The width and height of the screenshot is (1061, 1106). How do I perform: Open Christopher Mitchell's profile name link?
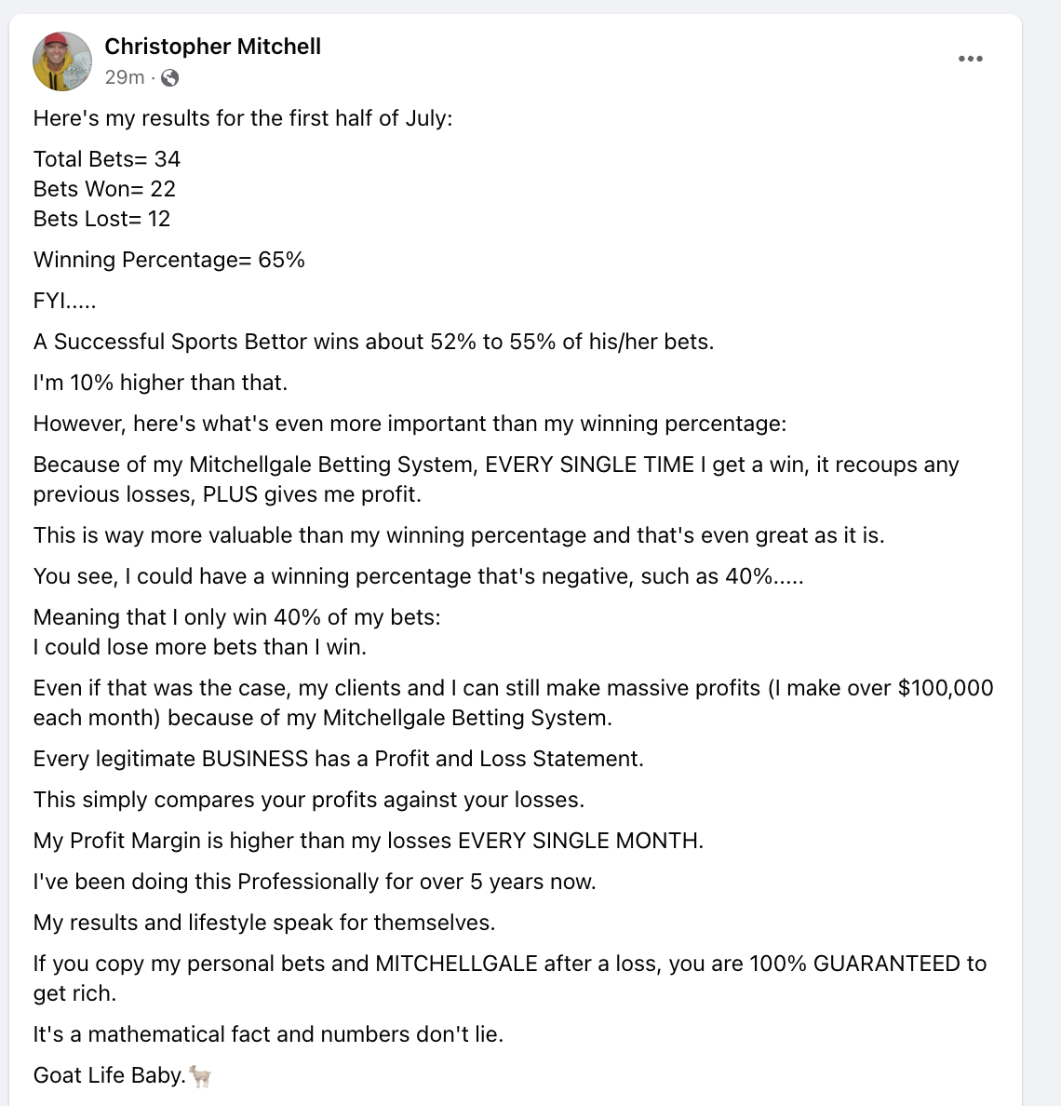pyautogui.click(x=213, y=47)
